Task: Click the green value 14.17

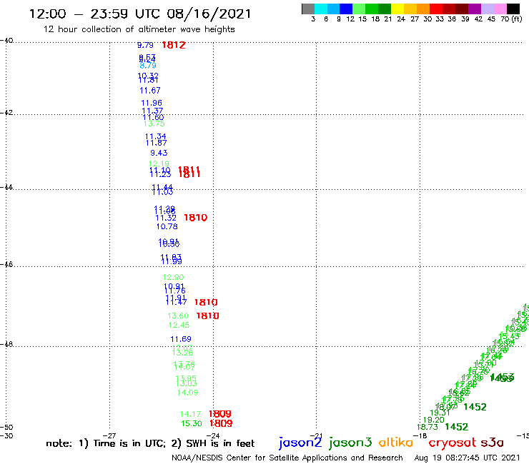Action: coord(190,414)
